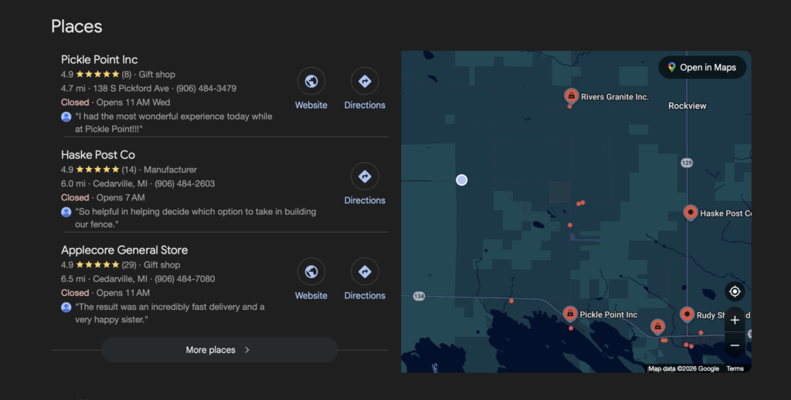Image resolution: width=791 pixels, height=400 pixels.
Task: Get directions to Haske Post Co
Action: [x=365, y=177]
